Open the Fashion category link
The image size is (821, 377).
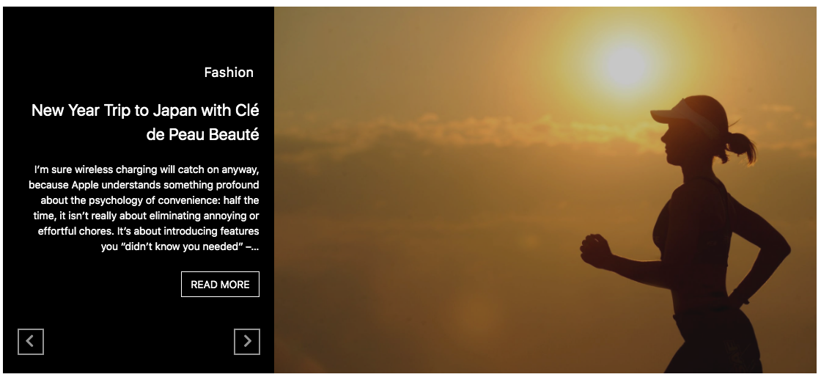pos(229,73)
